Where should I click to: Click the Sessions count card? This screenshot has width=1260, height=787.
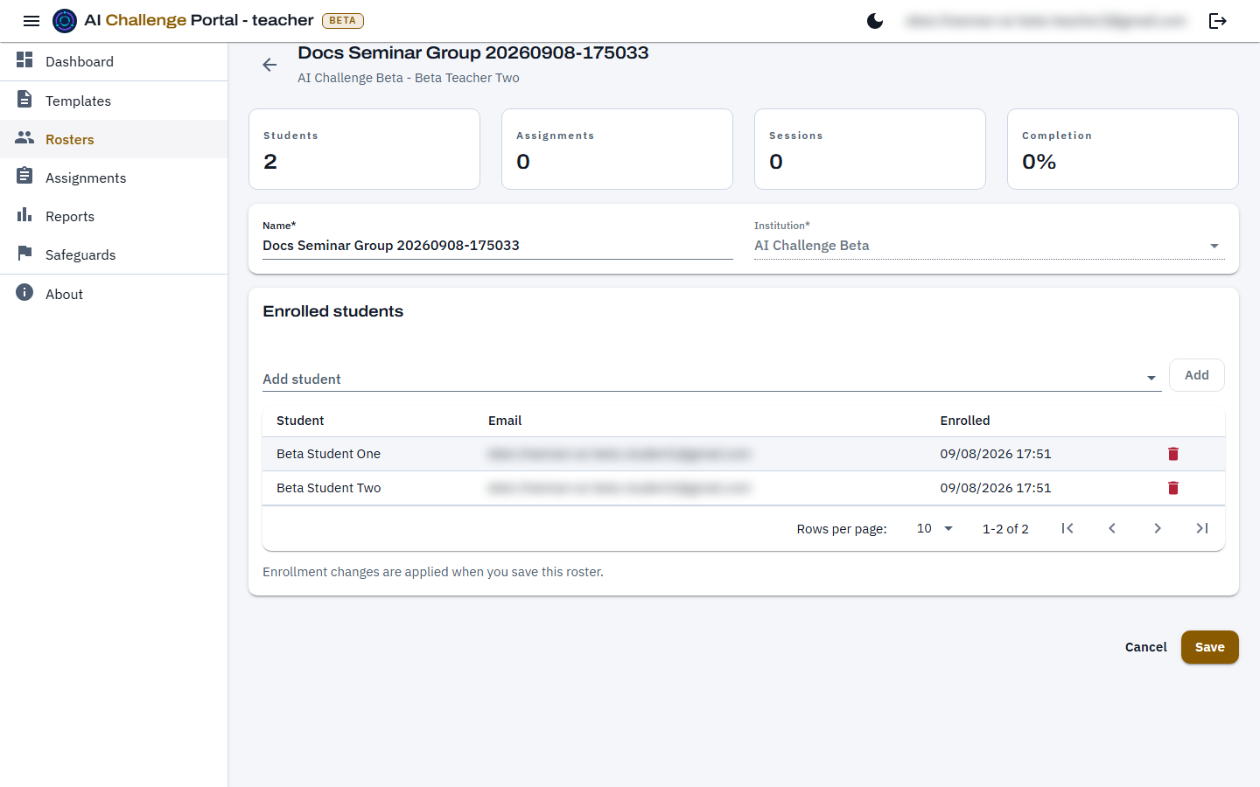[870, 149]
